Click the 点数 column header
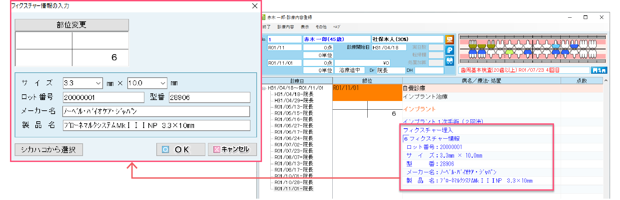Image resolution: width=620 pixels, height=200 pixels. [582, 81]
